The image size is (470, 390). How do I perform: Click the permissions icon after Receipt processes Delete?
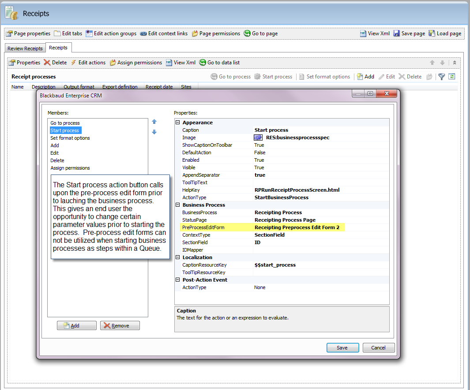429,77
